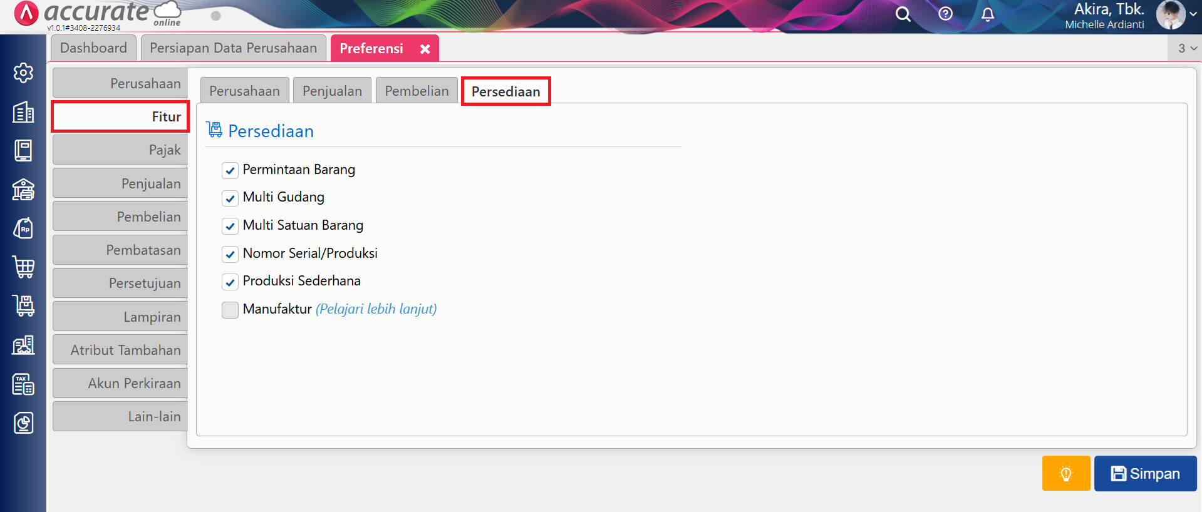This screenshot has width=1202, height=512.
Task: Open the Pelajari lebih lanjut link
Action: pos(376,309)
